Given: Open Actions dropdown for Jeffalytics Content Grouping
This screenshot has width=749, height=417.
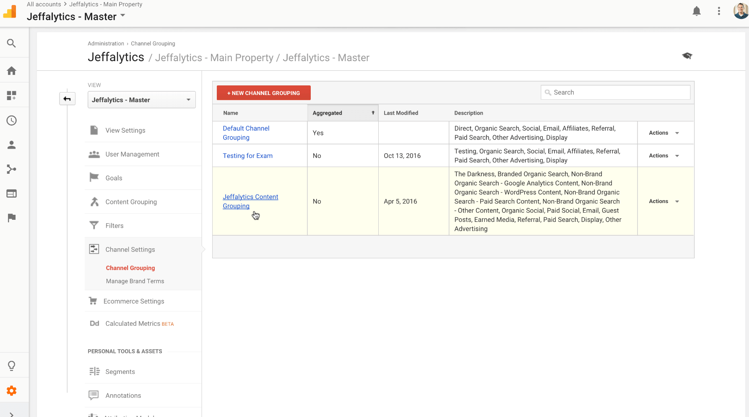Looking at the screenshot, I should coord(664,201).
